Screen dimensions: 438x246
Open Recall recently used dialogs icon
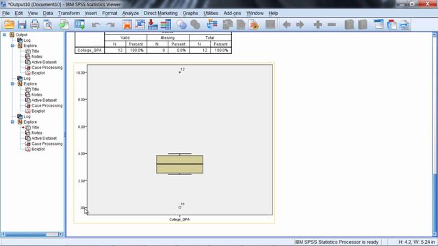(79, 25)
